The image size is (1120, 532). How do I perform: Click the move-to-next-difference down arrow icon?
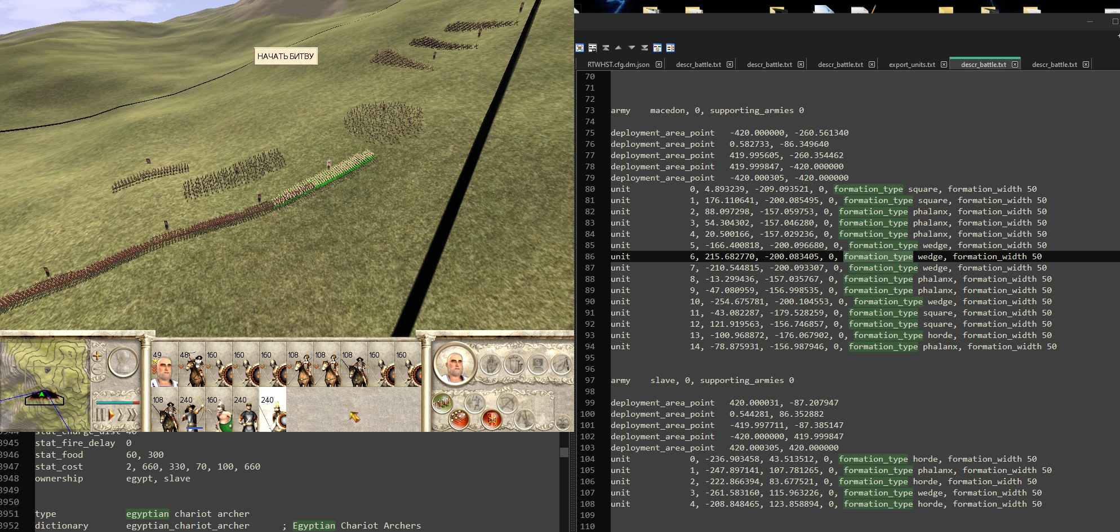(632, 48)
